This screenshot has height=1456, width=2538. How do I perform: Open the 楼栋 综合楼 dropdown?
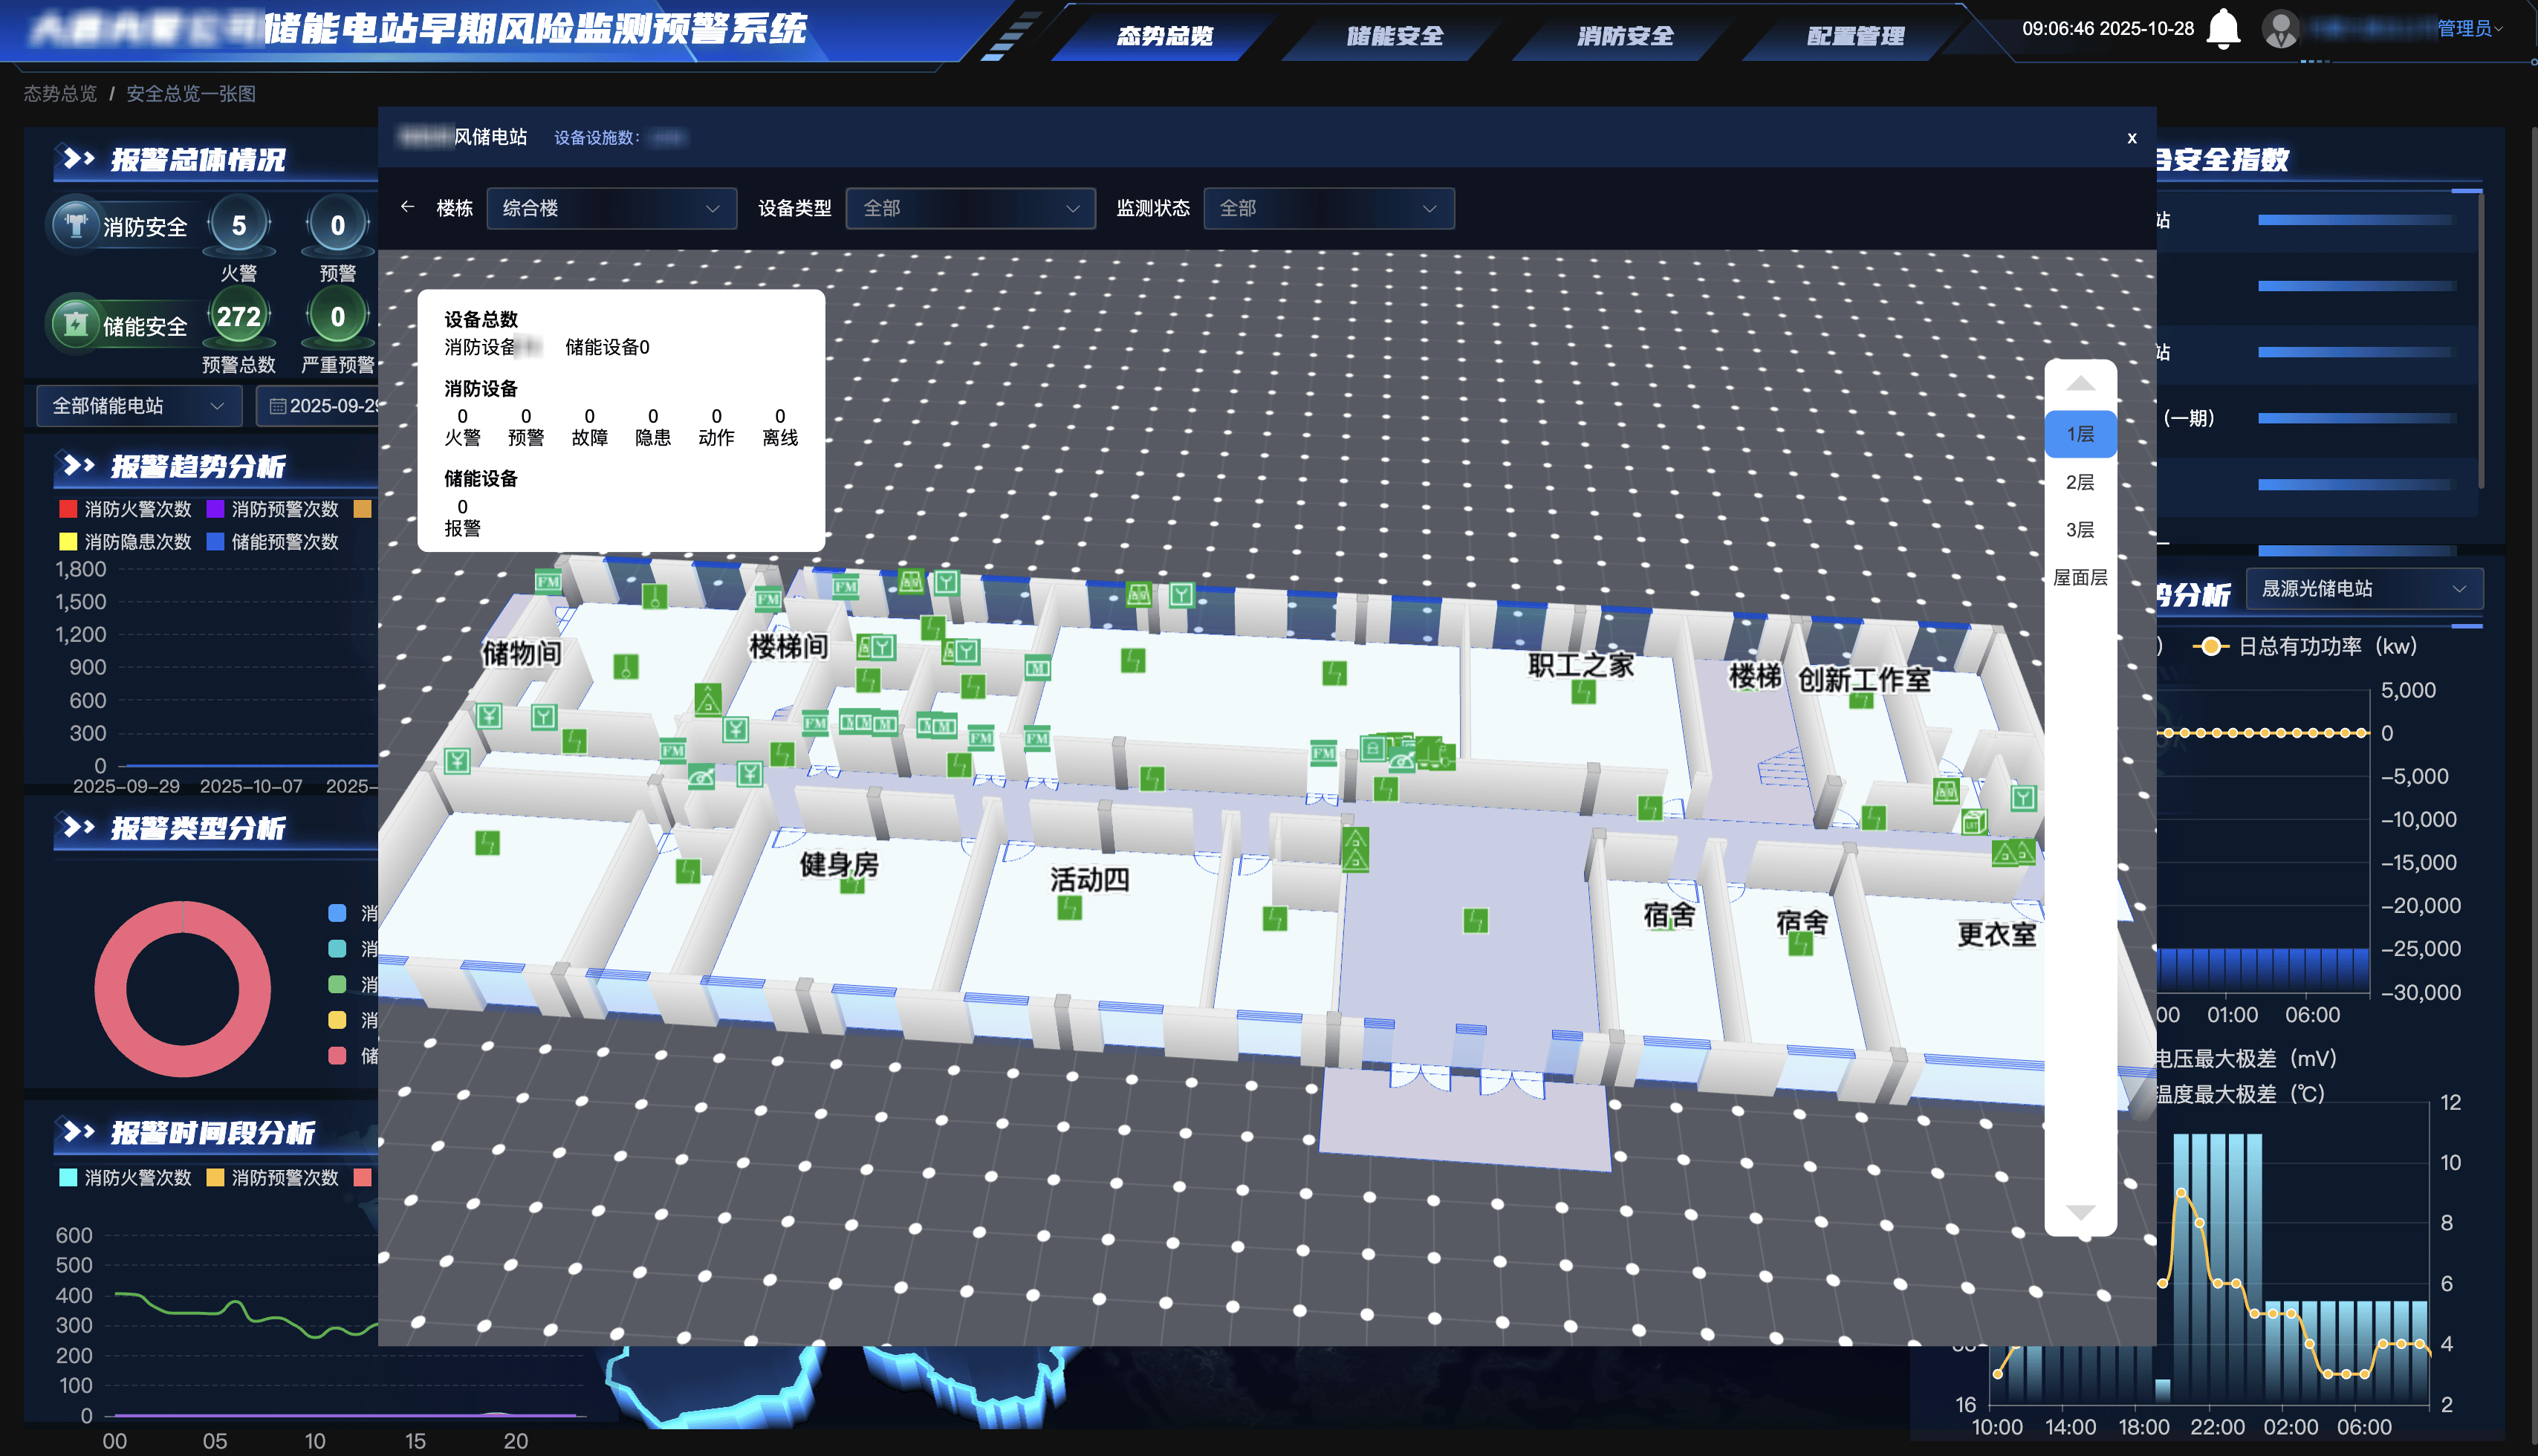pos(611,208)
